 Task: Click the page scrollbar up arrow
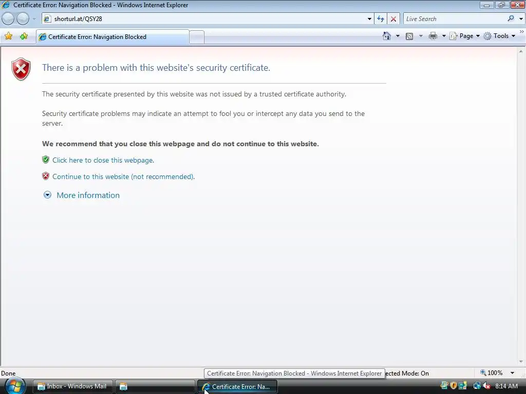click(x=521, y=51)
